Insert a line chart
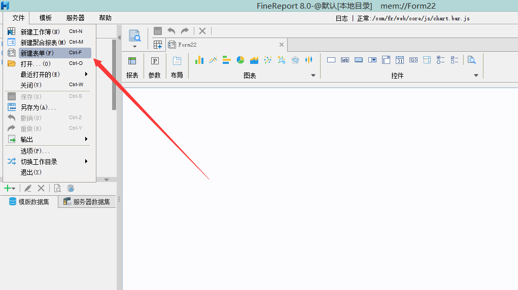 point(213,60)
